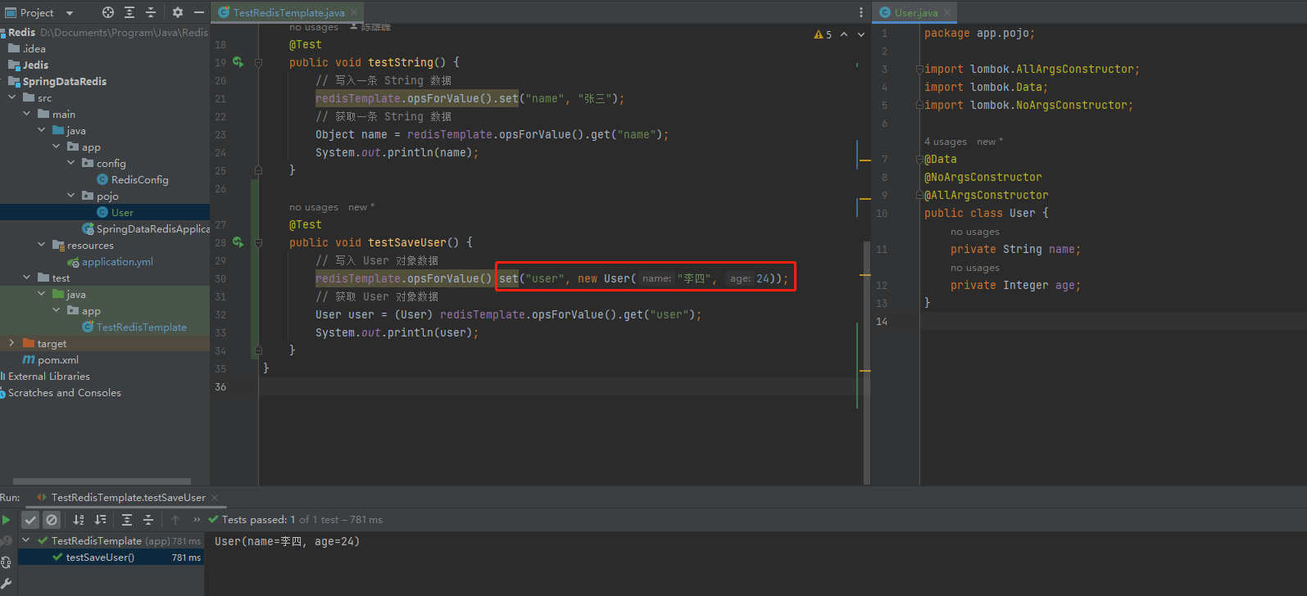Close the testSaveUser run tab
The height and width of the screenshot is (596, 1307).
(x=215, y=497)
